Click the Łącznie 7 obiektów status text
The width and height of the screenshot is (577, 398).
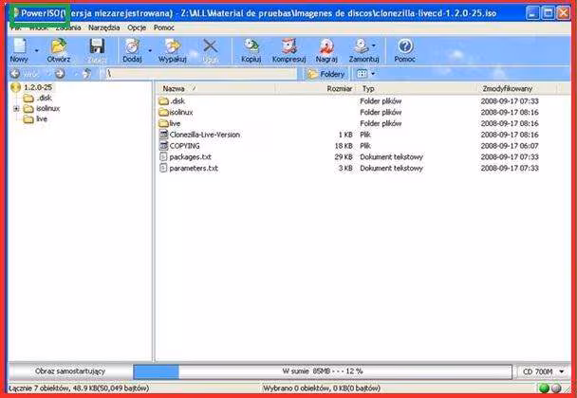coord(79,389)
